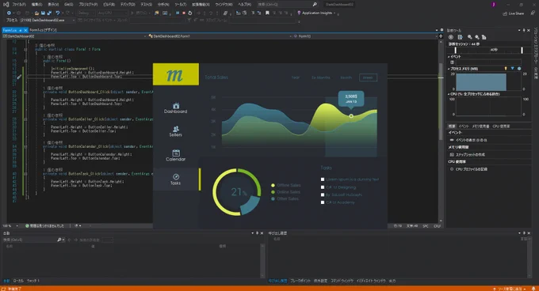Click the Other Sales legend dot
This screenshot has height=291, width=539.
[273, 198]
